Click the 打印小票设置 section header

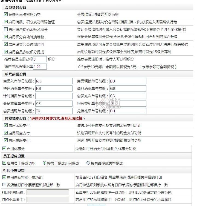pyautogui.click(x=14, y=170)
